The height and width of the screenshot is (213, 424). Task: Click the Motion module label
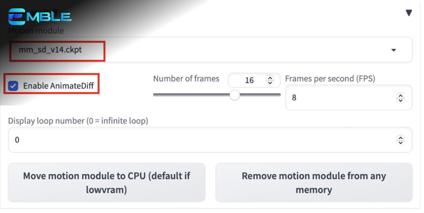[36, 31]
